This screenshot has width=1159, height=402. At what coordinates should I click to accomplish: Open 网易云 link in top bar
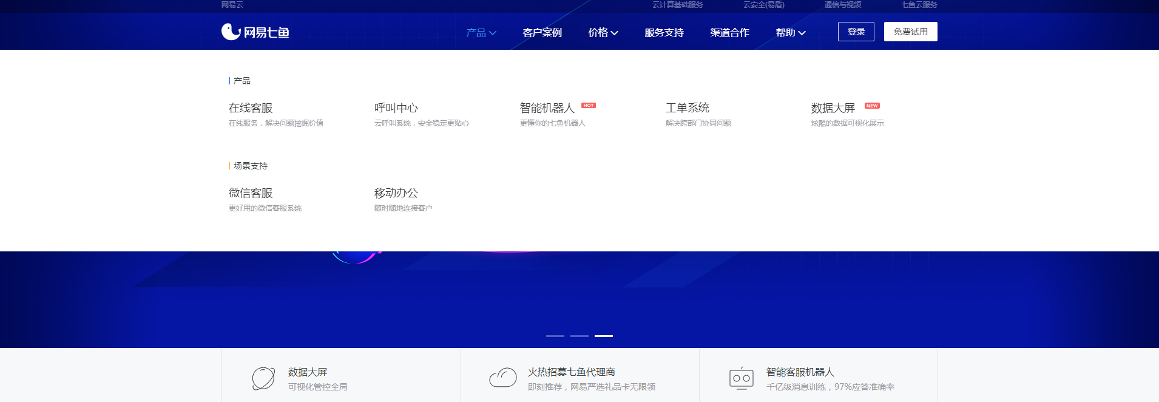click(x=232, y=5)
